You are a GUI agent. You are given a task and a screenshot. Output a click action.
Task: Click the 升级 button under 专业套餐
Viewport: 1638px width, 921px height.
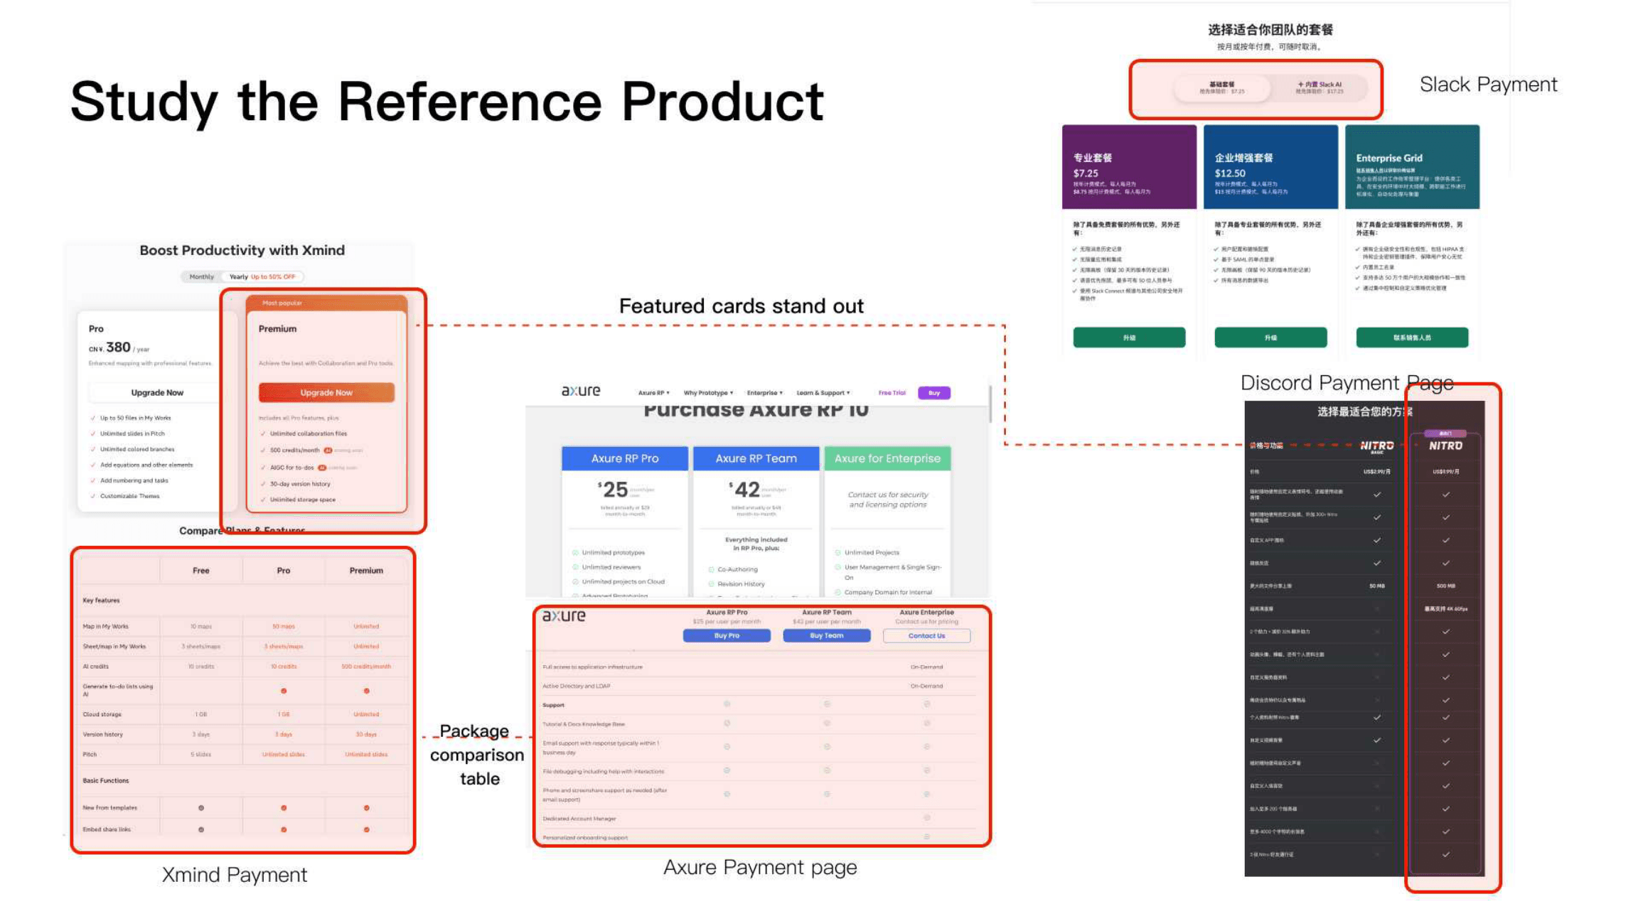click(1129, 338)
